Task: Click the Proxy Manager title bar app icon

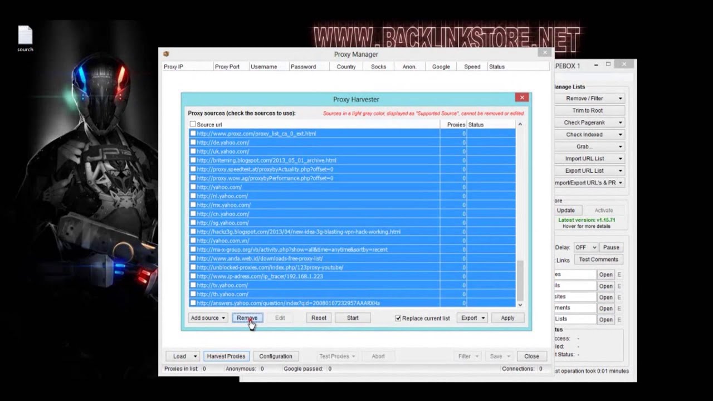Action: click(166, 54)
